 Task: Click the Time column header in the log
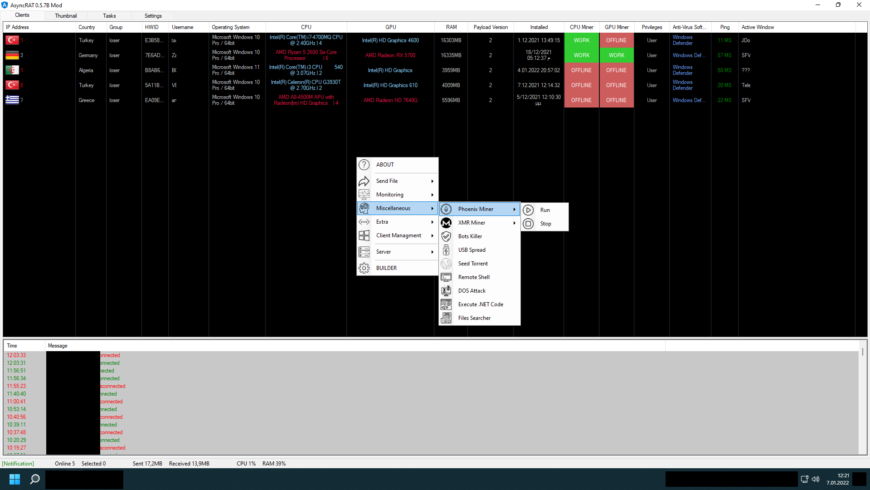point(24,346)
